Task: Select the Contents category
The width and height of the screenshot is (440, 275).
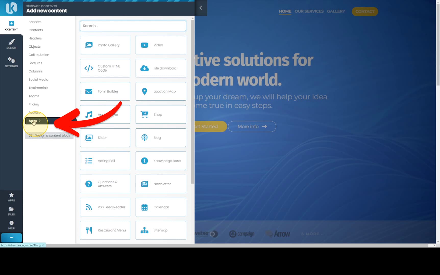Action: (x=36, y=30)
